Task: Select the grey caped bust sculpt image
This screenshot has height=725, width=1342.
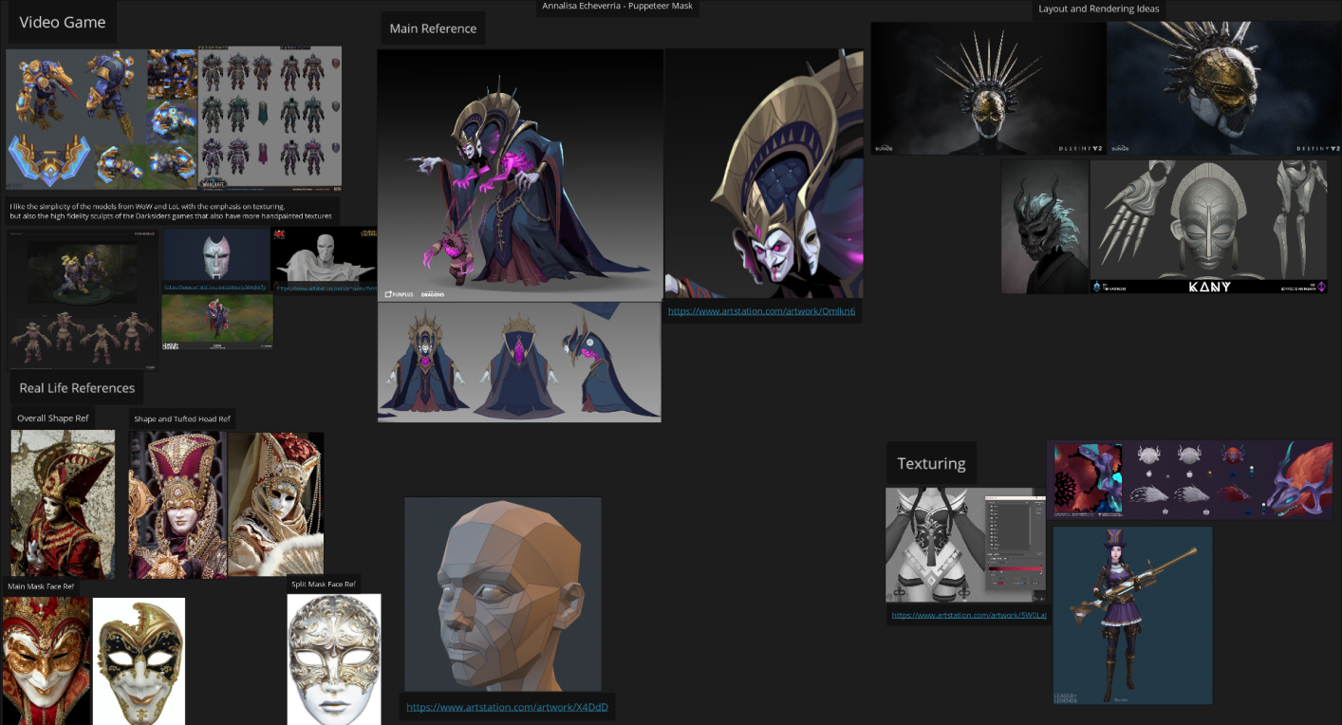Action: tap(325, 254)
